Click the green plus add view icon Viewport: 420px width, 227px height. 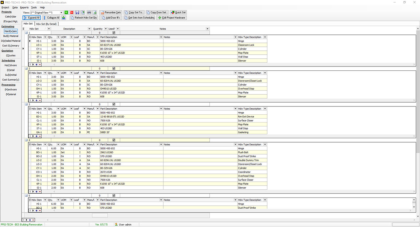pyautogui.click(x=66, y=12)
